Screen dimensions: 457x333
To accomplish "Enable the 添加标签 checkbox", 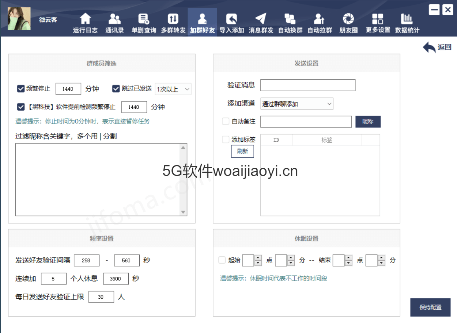I will tap(226, 139).
